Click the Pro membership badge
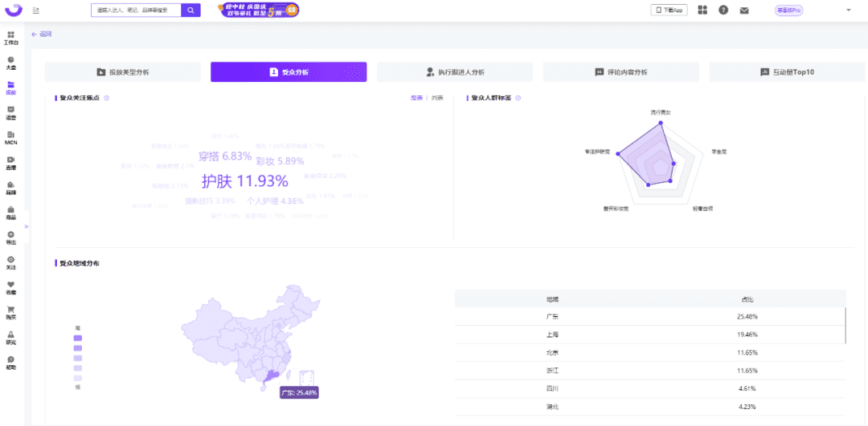Image resolution: width=868 pixels, height=426 pixels. 789,10
